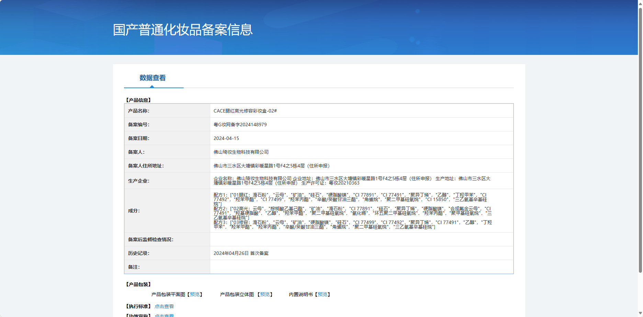643x317 pixels.
Task: Click the 生产企业 details text
Action: point(352,181)
